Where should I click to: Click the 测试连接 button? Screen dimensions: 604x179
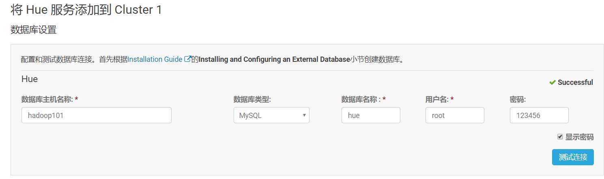click(x=573, y=157)
